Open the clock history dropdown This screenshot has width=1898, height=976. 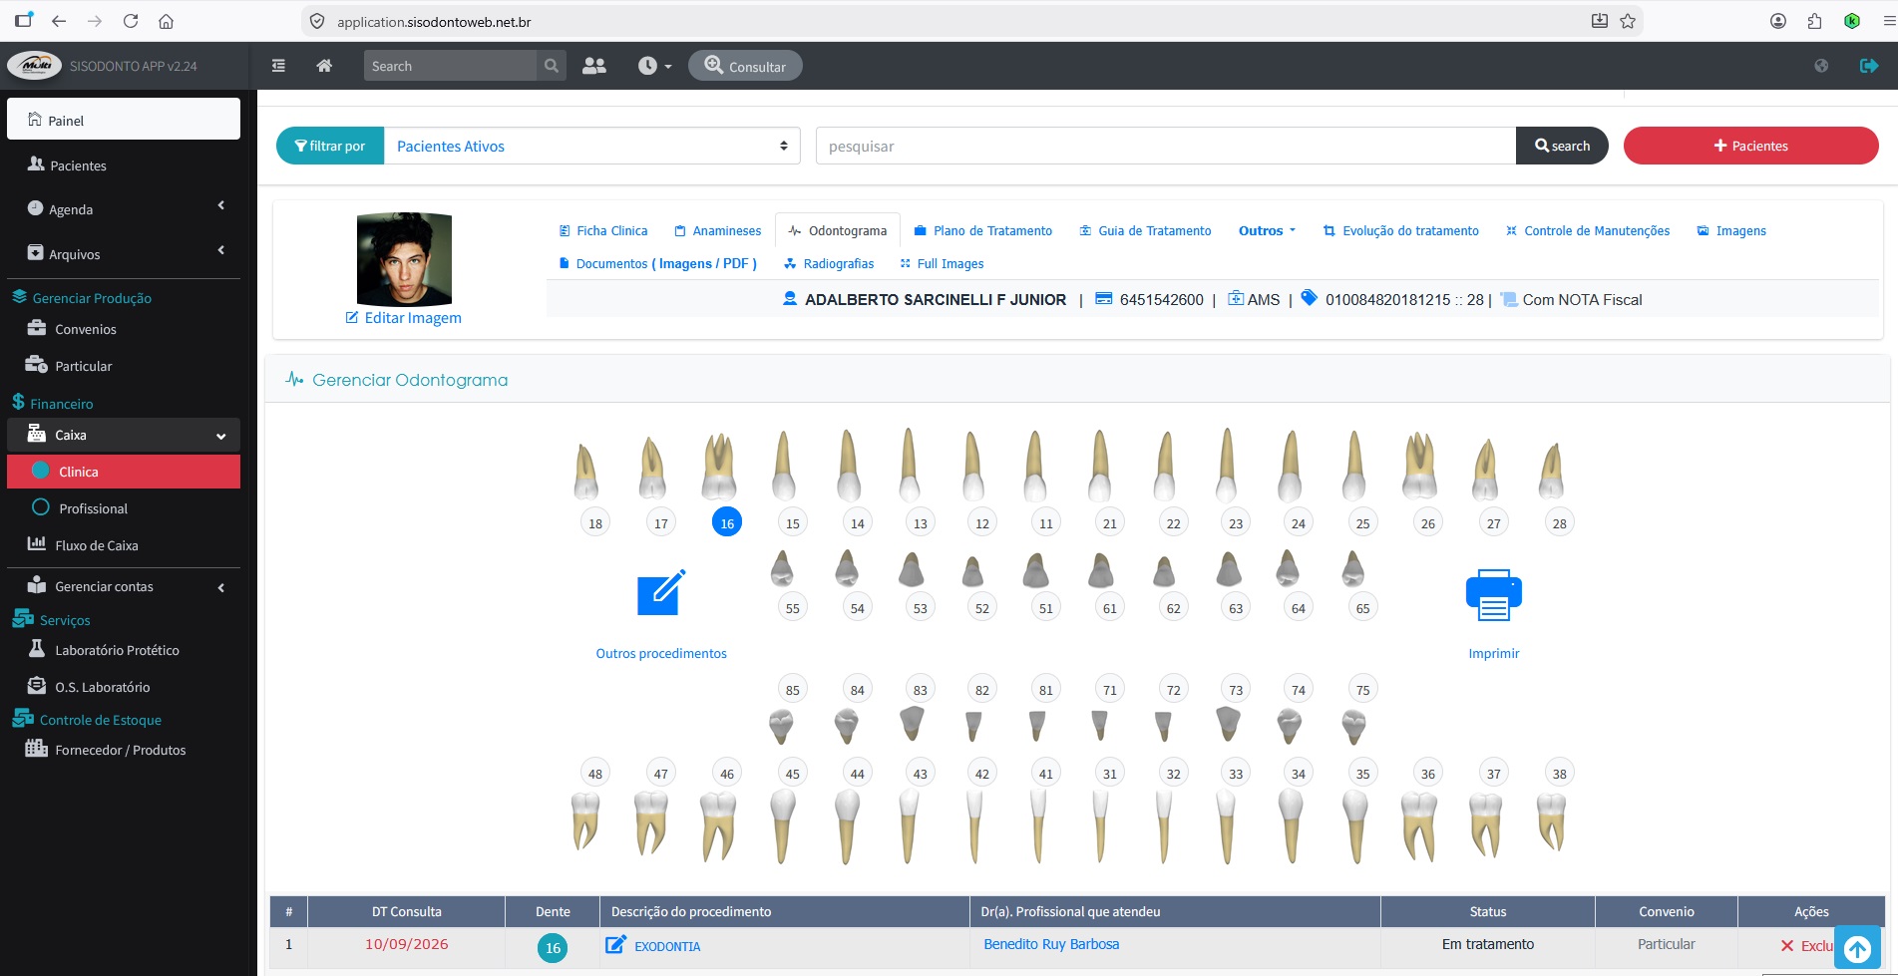click(x=654, y=66)
